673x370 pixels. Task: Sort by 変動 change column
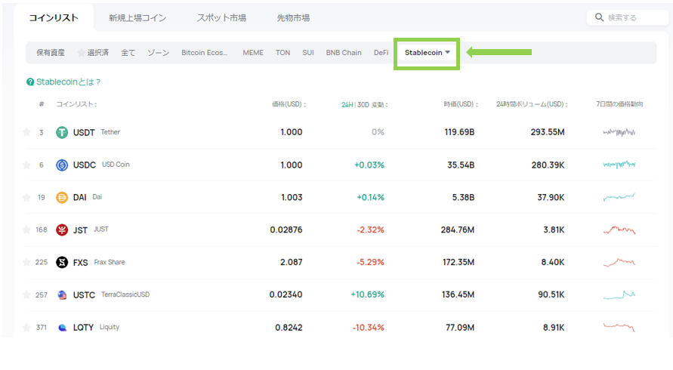tap(380, 105)
